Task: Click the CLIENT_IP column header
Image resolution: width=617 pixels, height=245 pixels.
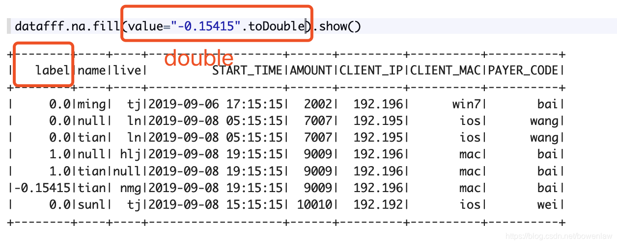Action: pyautogui.click(x=371, y=71)
